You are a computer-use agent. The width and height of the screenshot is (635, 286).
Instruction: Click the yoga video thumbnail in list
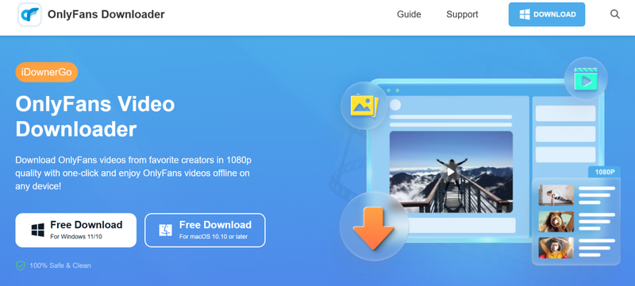(x=556, y=195)
